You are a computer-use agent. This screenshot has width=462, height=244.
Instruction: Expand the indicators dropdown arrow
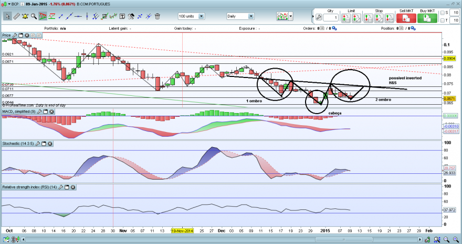291,16
